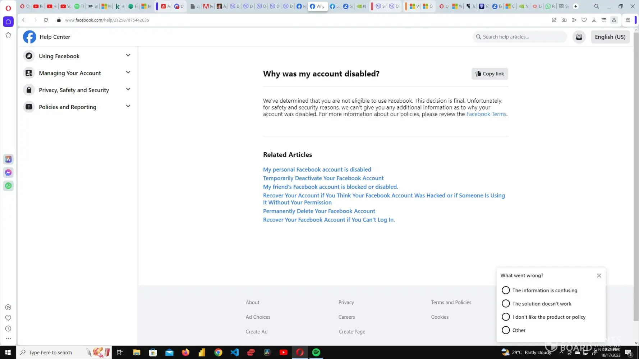Choose 'The solution doesn't work' radio button

pos(506,304)
